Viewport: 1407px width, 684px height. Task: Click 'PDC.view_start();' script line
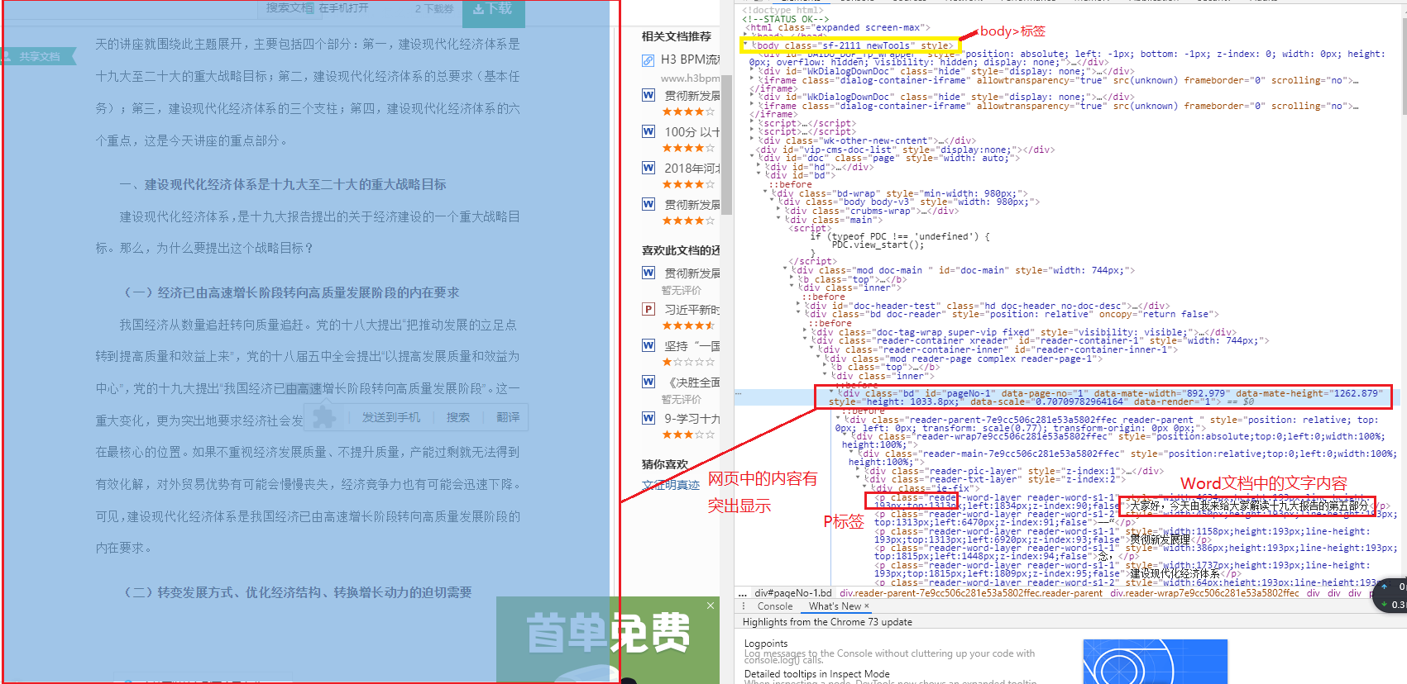(878, 245)
